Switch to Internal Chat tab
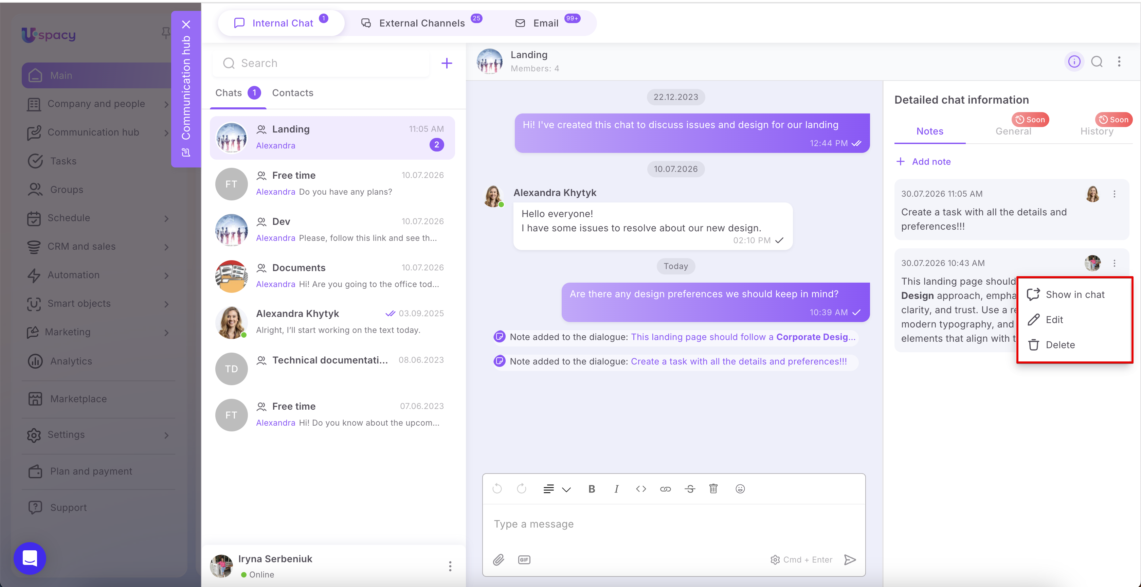Image resolution: width=1141 pixels, height=587 pixels. 281,23
